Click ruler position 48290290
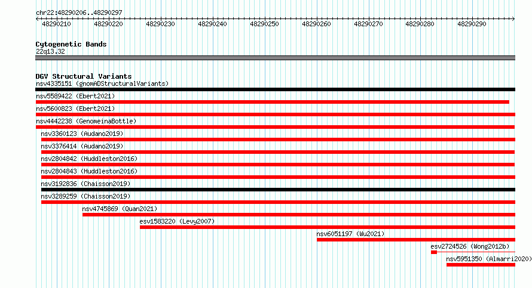The height and width of the screenshot is (288, 532). click(x=472, y=24)
